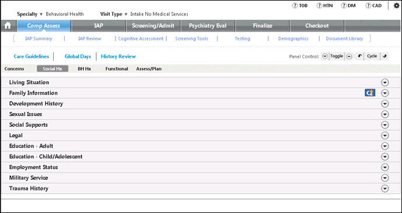Viewport: 402px width, 213px height.
Task: Switch to Concerns sub-tab
Action: point(15,69)
